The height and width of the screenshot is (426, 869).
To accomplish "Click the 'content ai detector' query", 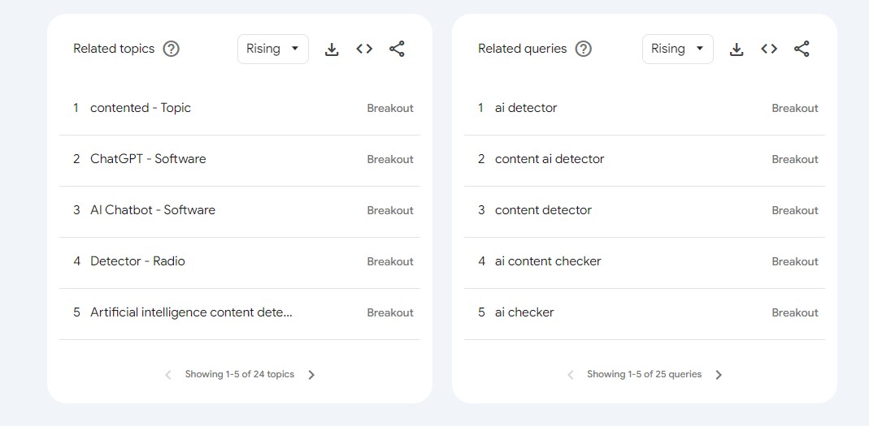I will pyautogui.click(x=550, y=159).
